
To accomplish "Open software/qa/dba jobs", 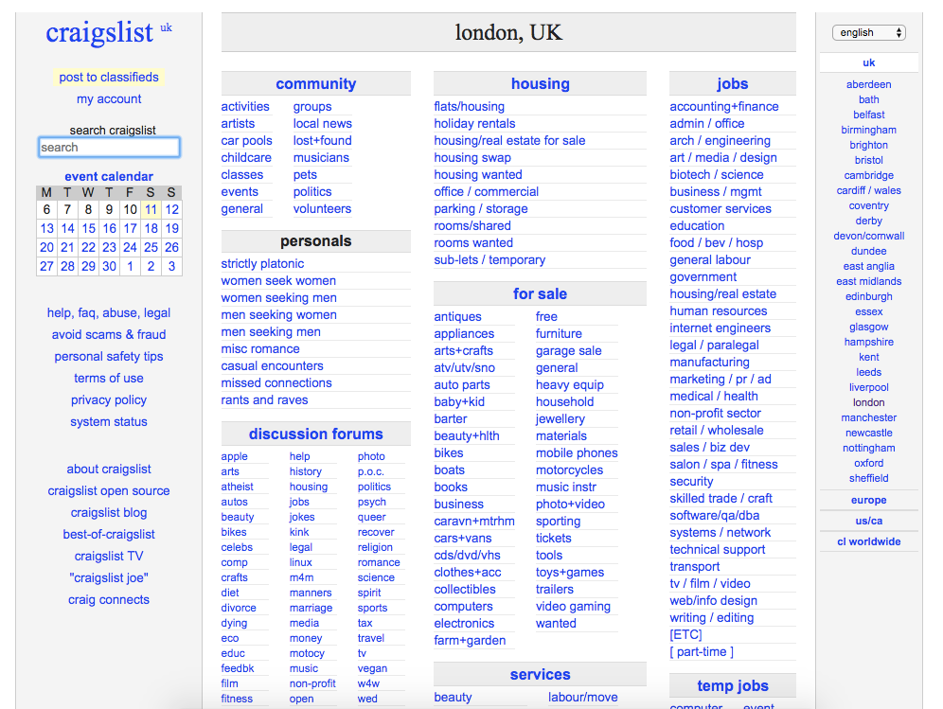I will (x=715, y=515).
